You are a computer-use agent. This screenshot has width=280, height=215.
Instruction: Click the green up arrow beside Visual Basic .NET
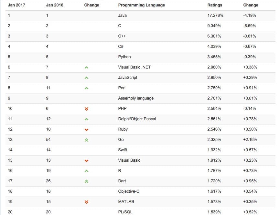click(x=86, y=68)
